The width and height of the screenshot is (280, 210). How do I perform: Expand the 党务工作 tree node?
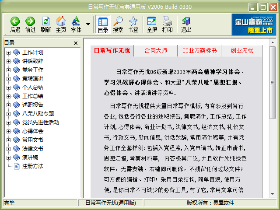tap(8, 70)
